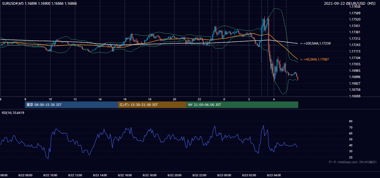
Task: Click price level 1.17658 on axis
Action: [x=355, y=7]
